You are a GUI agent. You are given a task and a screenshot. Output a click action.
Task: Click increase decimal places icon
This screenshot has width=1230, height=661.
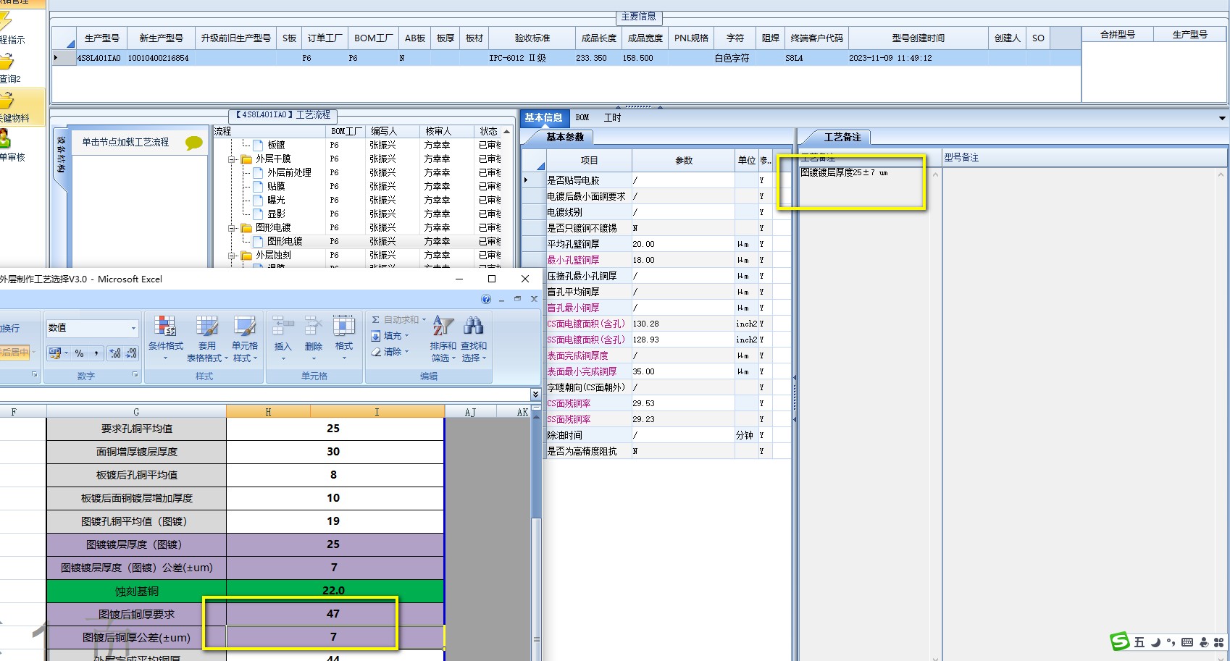point(115,353)
